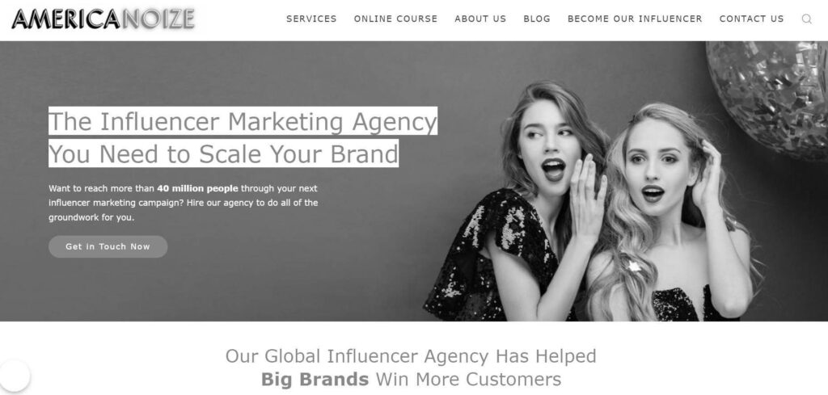Open the Services menu
The height and width of the screenshot is (395, 828).
click(x=311, y=19)
